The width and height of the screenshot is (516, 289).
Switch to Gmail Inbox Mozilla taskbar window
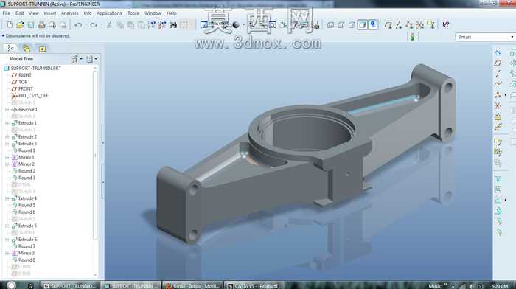[x=193, y=285]
